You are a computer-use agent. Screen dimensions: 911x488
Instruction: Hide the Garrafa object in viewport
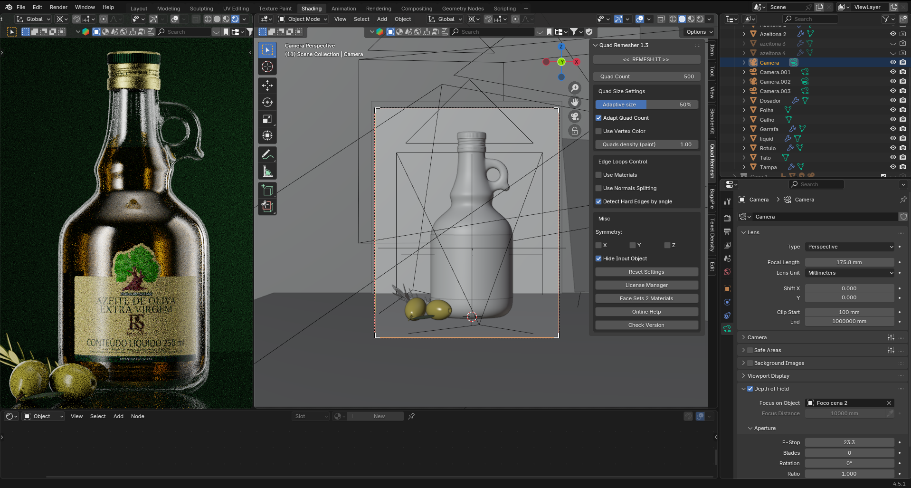892,129
